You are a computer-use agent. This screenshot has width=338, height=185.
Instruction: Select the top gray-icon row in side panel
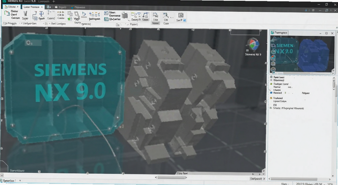coord(277,77)
